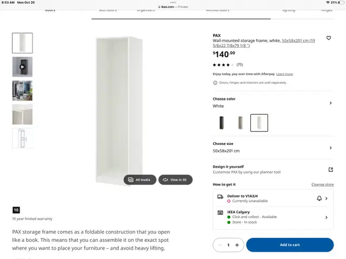Open the PAX planner tool external link icon

(330, 169)
